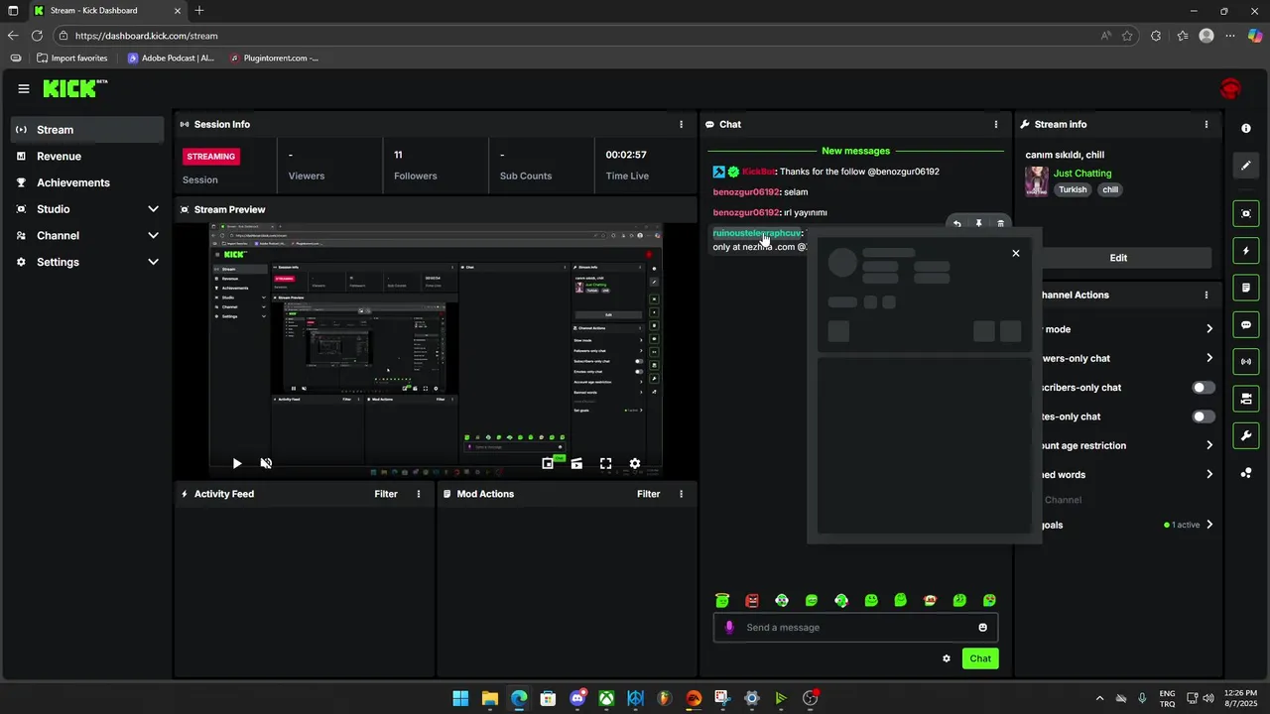This screenshot has height=714, width=1270.
Task: Click the reply arrow on hovered chat message
Action: (956, 224)
